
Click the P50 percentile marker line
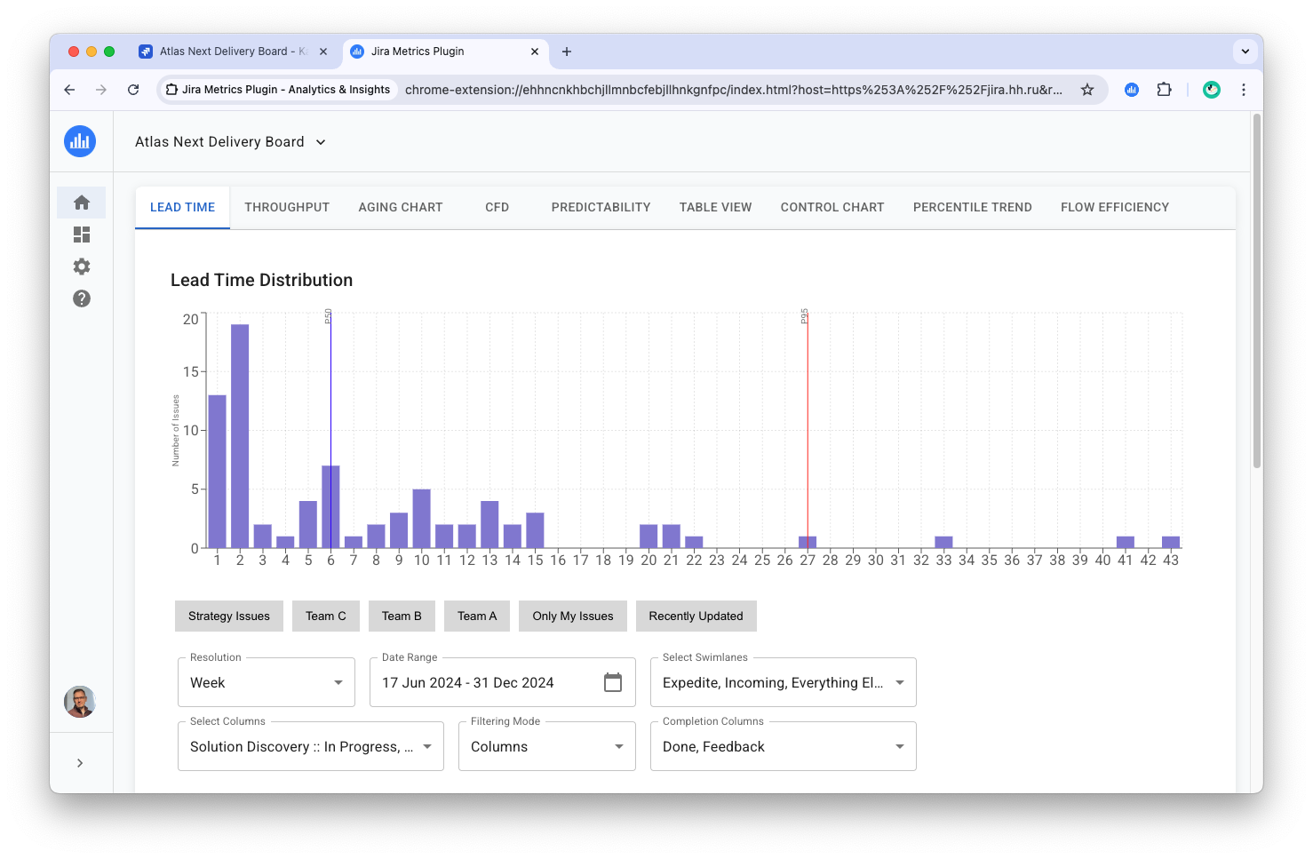330,430
